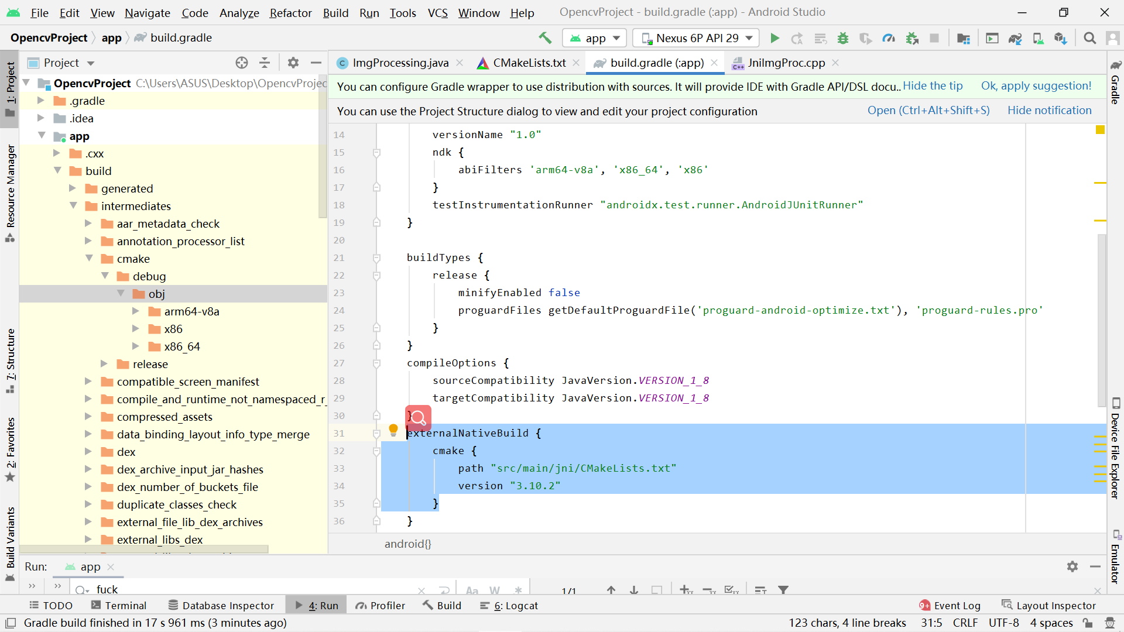Switch to the CMakeLists.txt tab

tap(528, 63)
